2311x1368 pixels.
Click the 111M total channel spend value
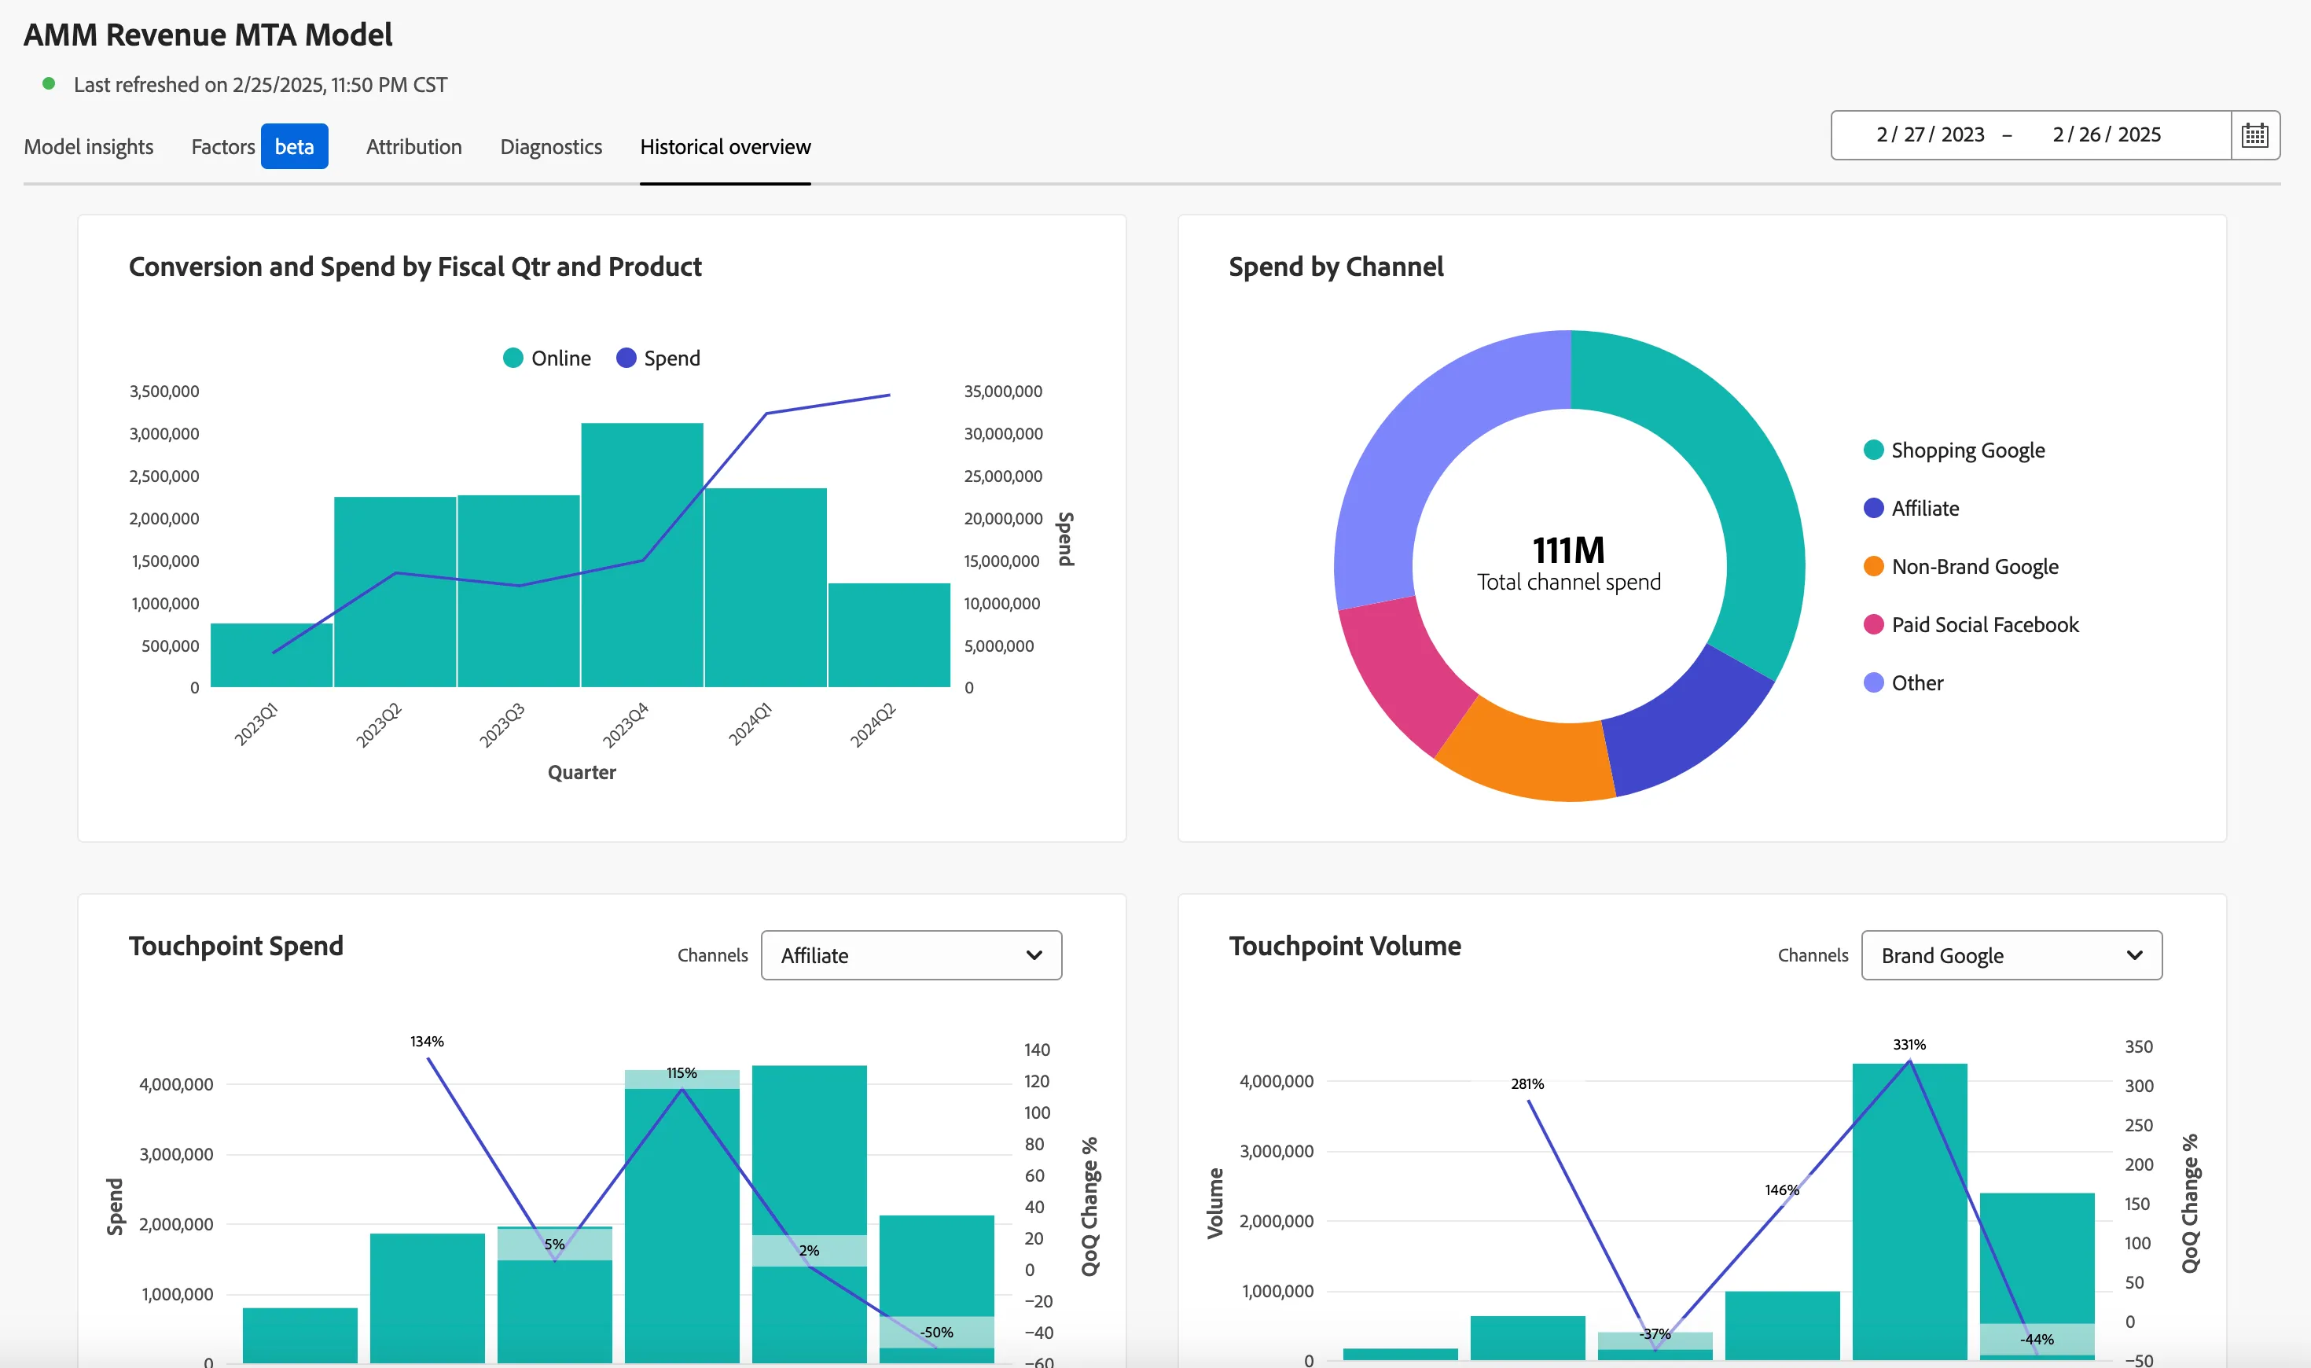(1568, 550)
